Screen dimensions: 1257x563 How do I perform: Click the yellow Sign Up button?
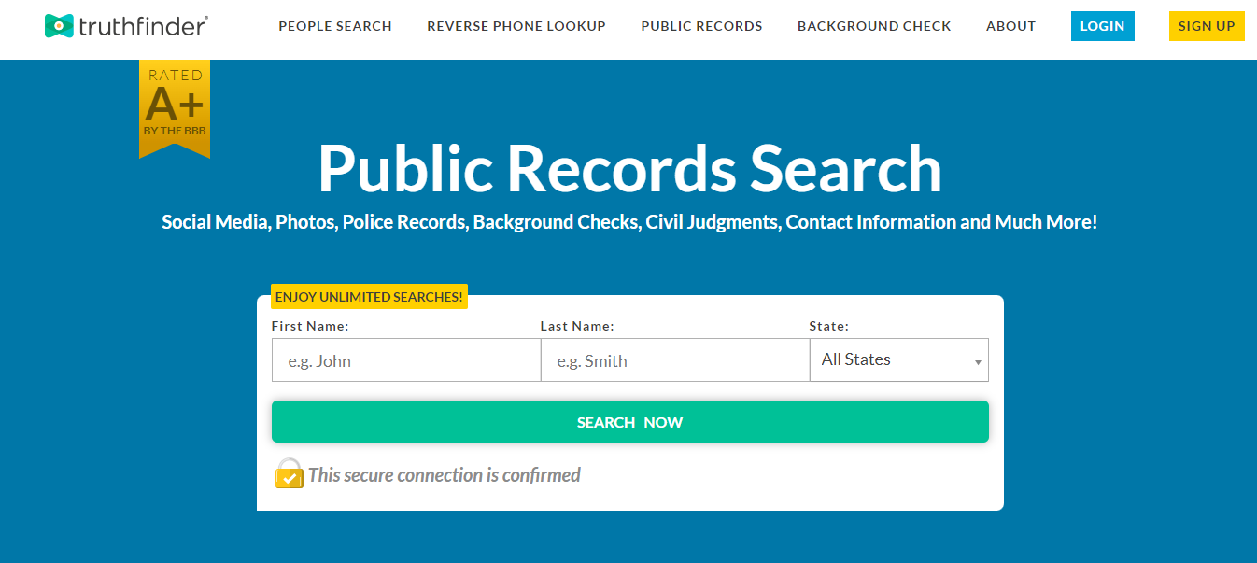click(1207, 26)
